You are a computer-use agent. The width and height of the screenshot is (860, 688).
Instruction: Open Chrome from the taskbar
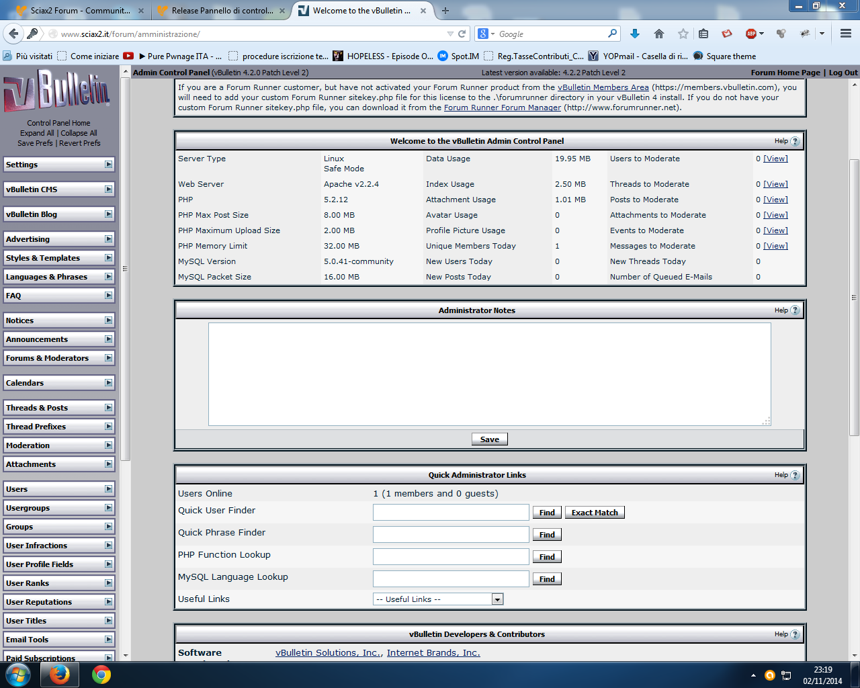[101, 675]
